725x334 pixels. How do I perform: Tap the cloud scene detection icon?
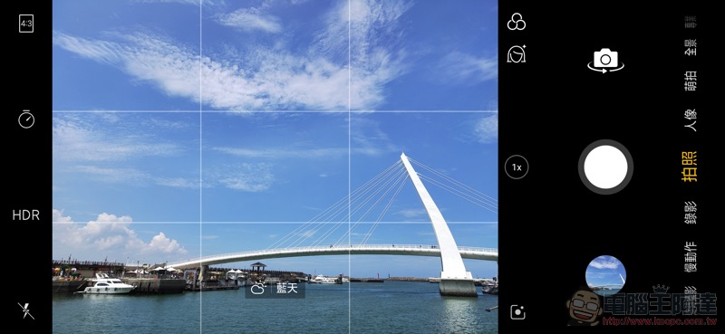(x=258, y=289)
